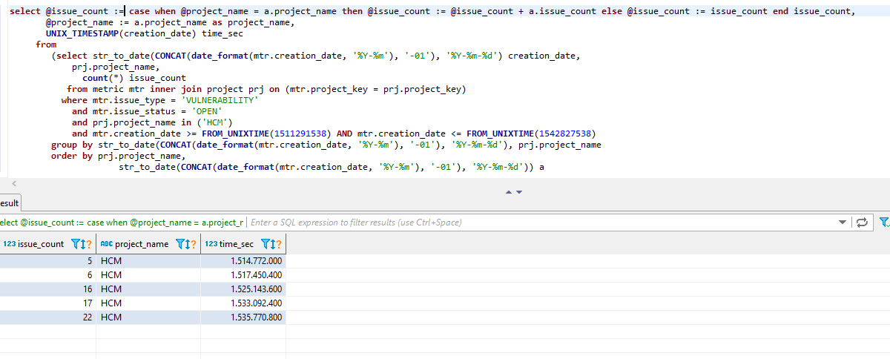Screen dimensions: 890x359
Task: Select the issue_count cell with value 16
Action: coord(48,289)
